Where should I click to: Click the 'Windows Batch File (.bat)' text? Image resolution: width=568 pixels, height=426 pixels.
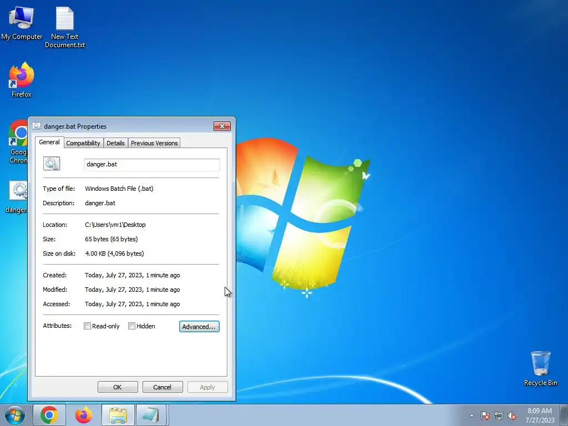119,189
